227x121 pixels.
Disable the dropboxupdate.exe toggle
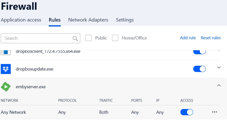coord(199,69)
